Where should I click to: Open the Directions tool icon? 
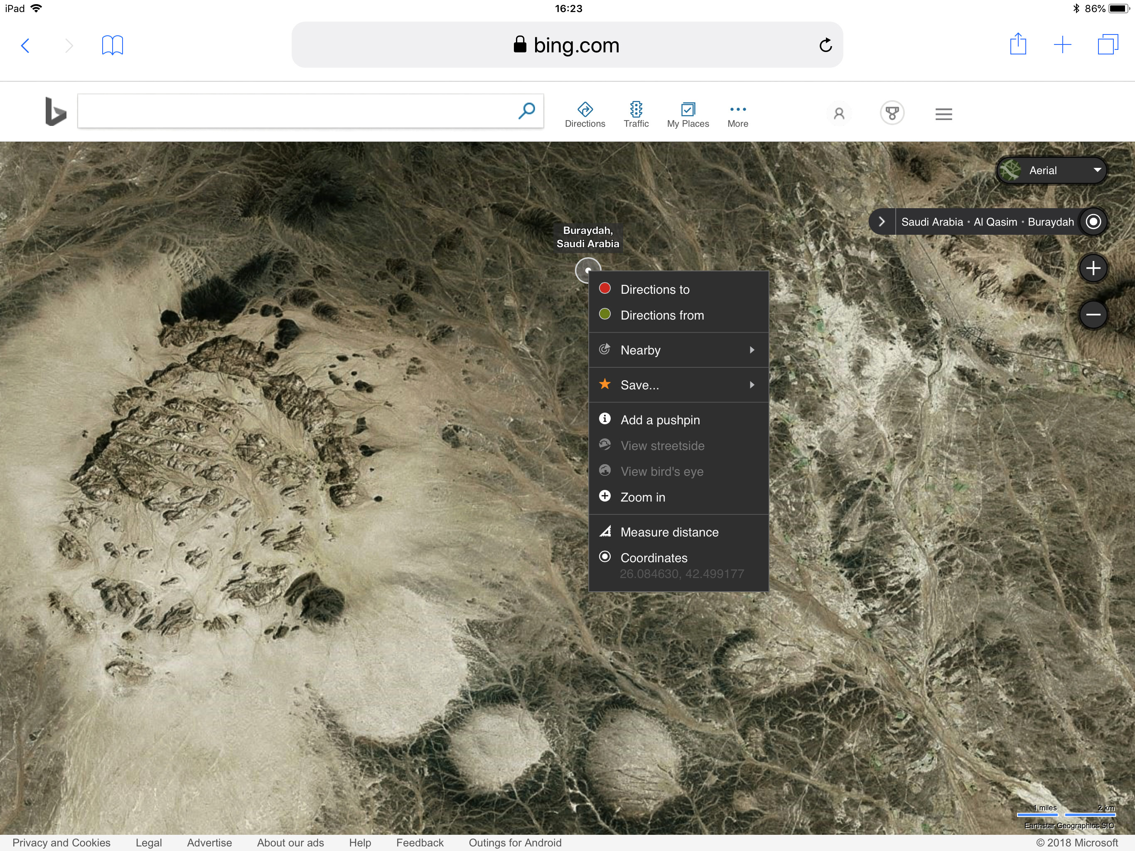585,110
